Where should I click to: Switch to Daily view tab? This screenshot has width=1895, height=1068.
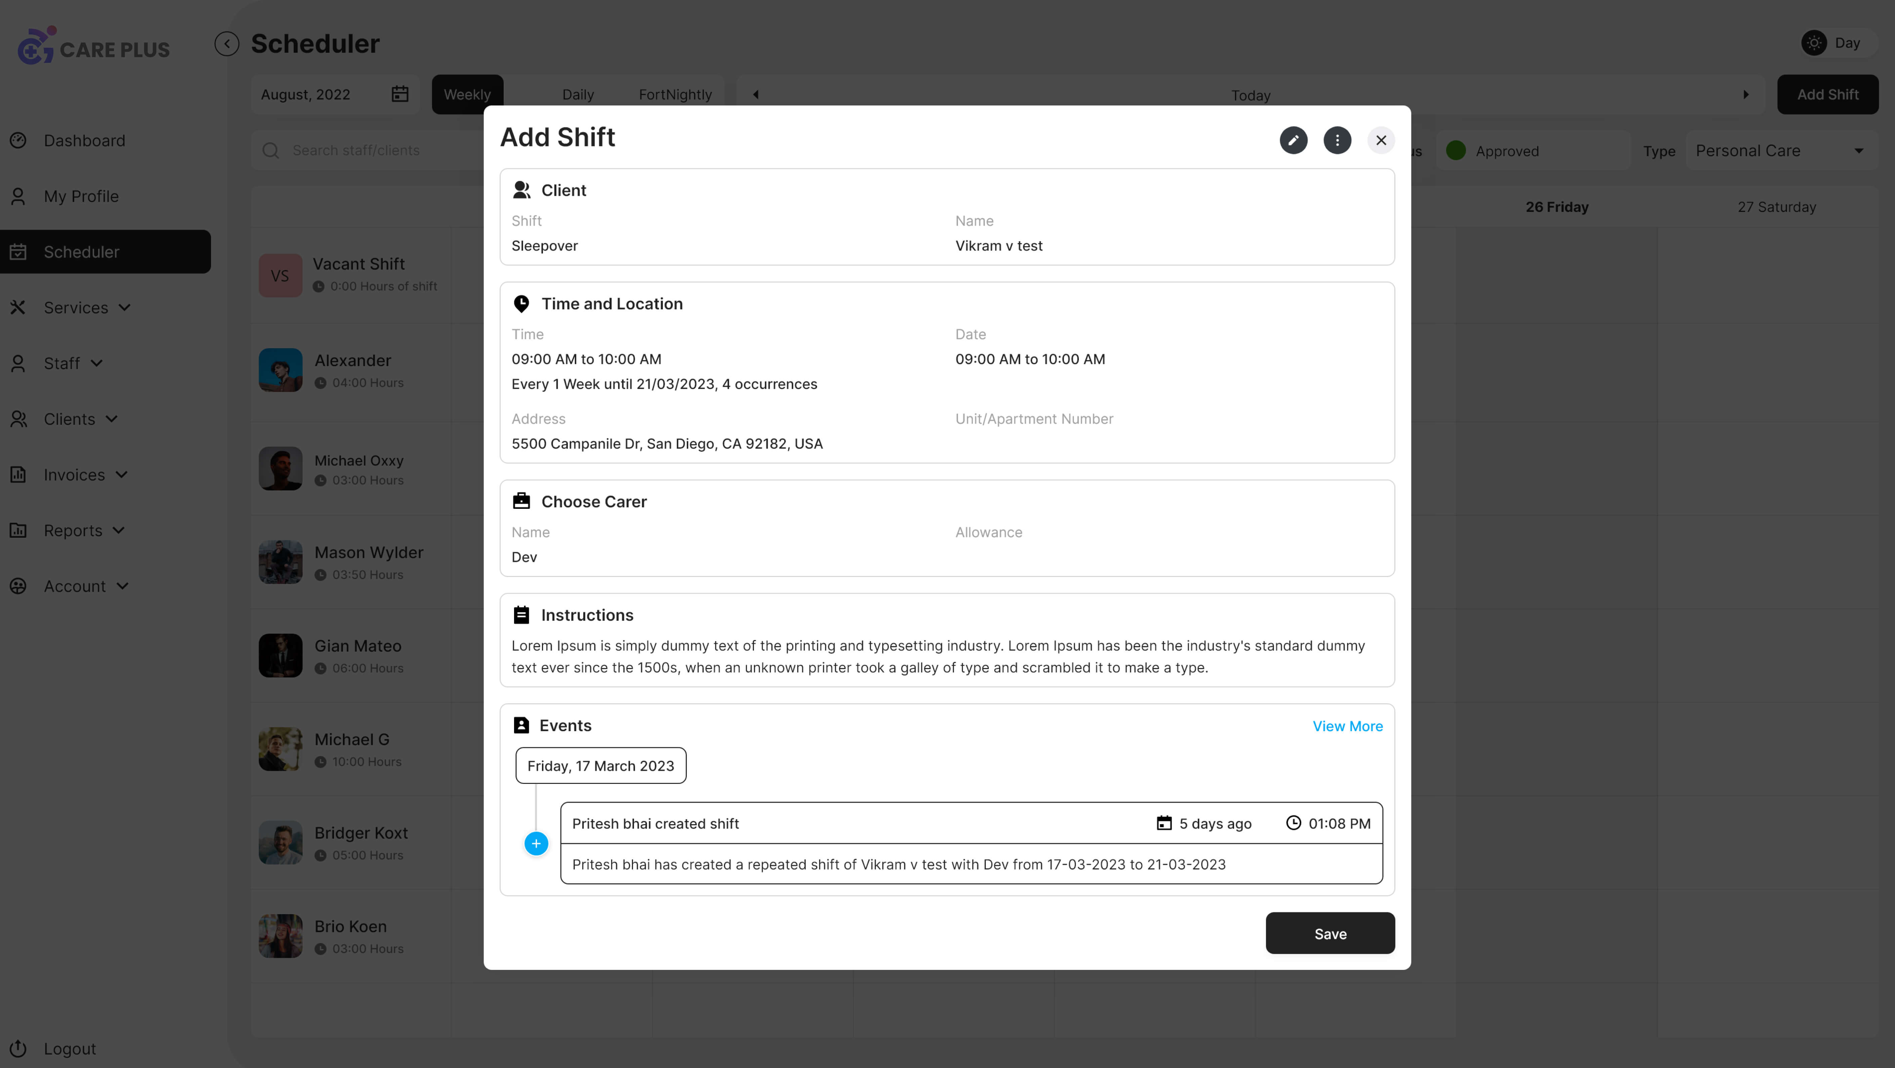[578, 94]
